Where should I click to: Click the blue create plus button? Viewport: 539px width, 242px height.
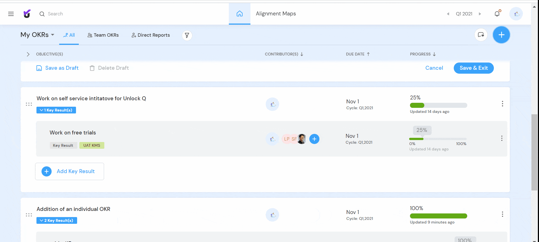(501, 35)
